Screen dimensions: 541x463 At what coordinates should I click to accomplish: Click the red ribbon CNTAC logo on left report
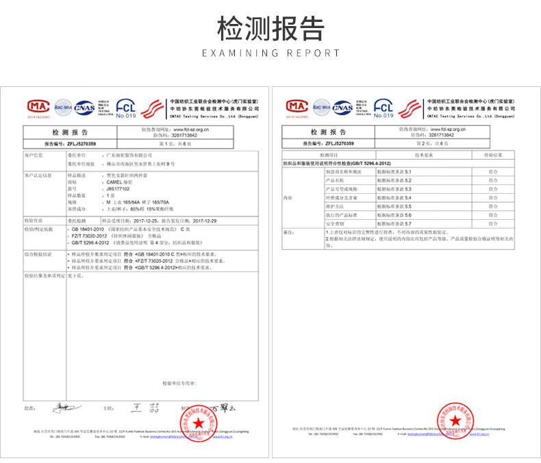[x=152, y=109]
